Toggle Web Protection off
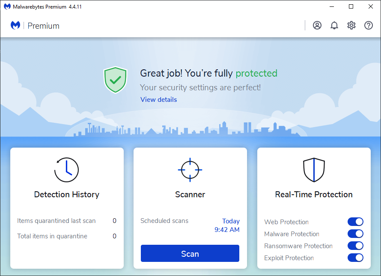Viewport: 381px width, 276px height. pos(355,222)
